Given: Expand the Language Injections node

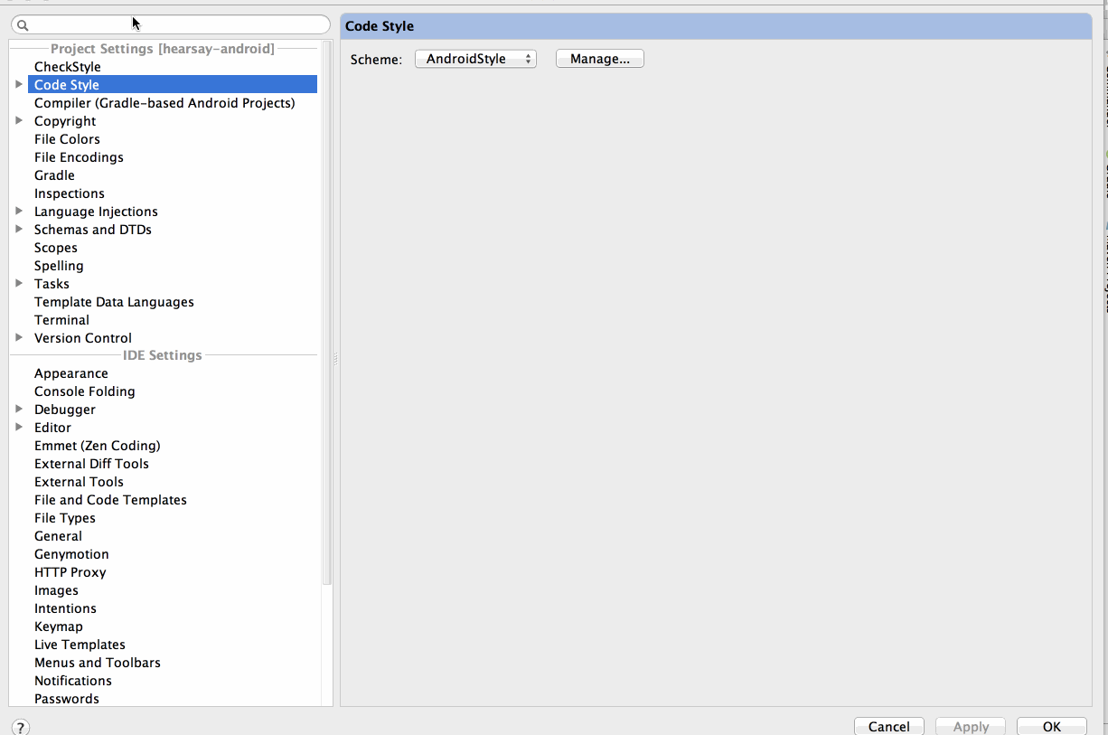Looking at the screenshot, I should [x=19, y=211].
